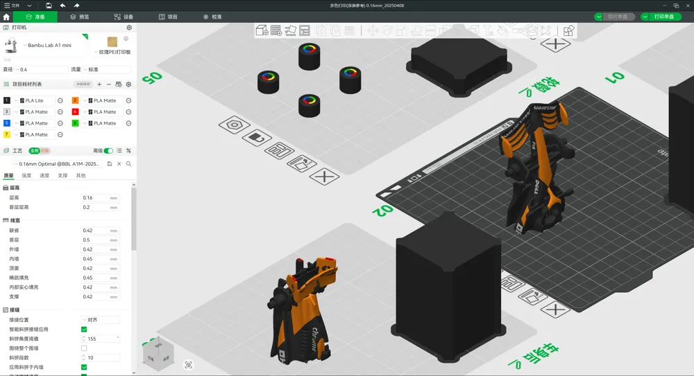Open printer settings gear icon

coord(129,28)
